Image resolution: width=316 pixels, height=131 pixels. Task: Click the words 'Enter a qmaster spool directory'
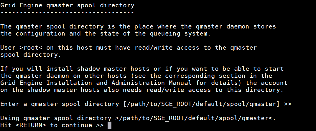60,104
